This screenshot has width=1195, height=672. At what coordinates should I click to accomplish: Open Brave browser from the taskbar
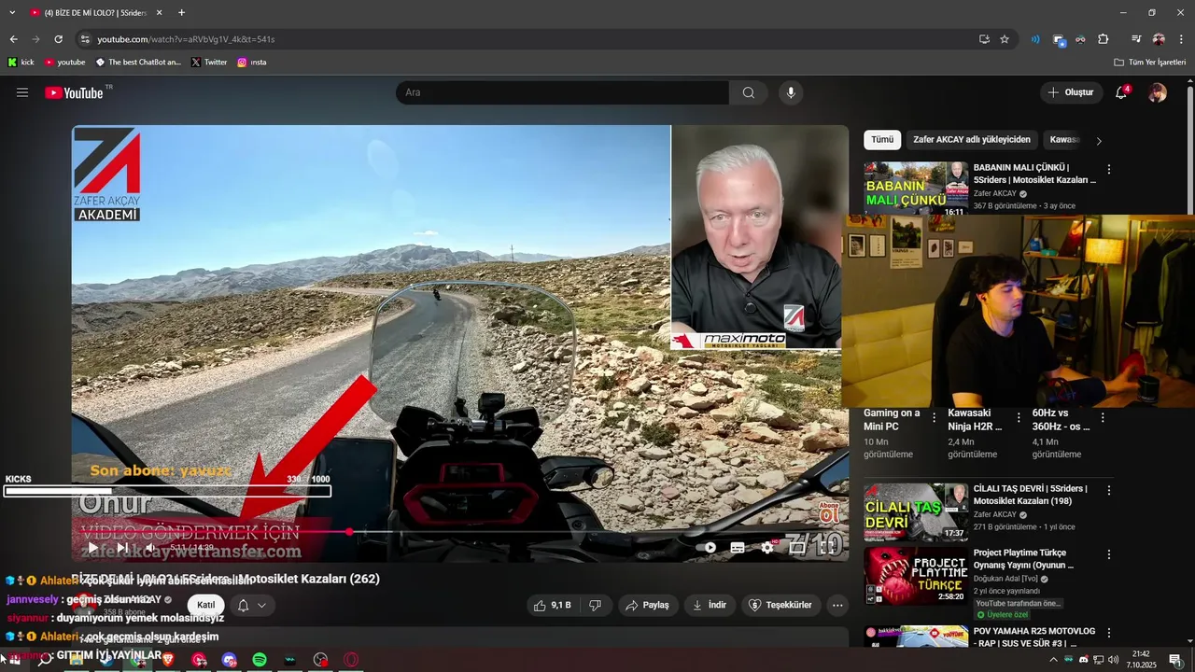pyautogui.click(x=168, y=660)
